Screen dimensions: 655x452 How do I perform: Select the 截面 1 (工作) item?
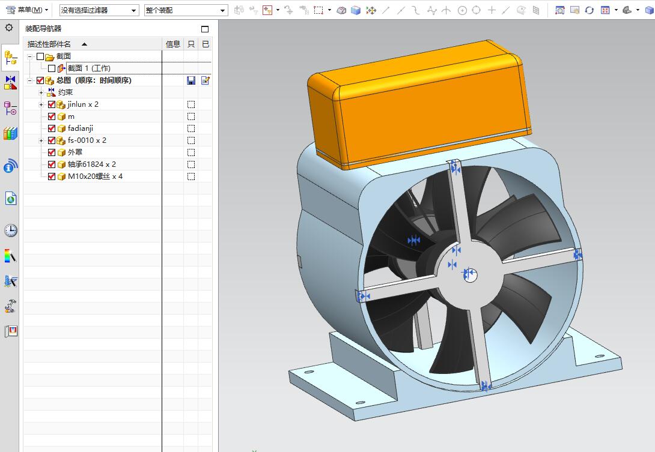pyautogui.click(x=89, y=68)
